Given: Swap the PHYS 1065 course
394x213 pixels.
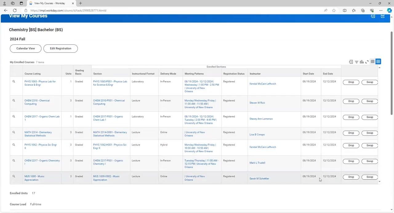Looking at the screenshot, I should coord(370,82).
